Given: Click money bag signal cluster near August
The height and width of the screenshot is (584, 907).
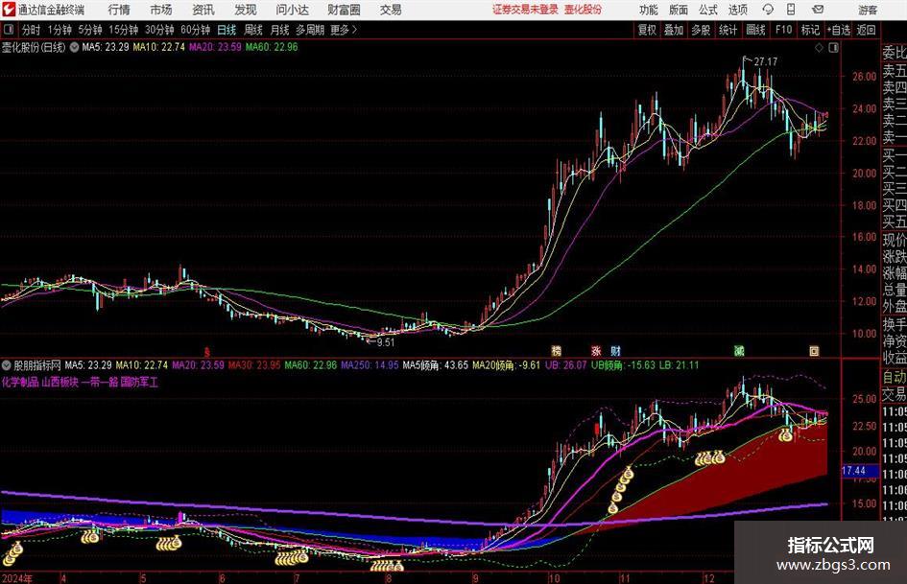Looking at the screenshot, I should pos(387,565).
